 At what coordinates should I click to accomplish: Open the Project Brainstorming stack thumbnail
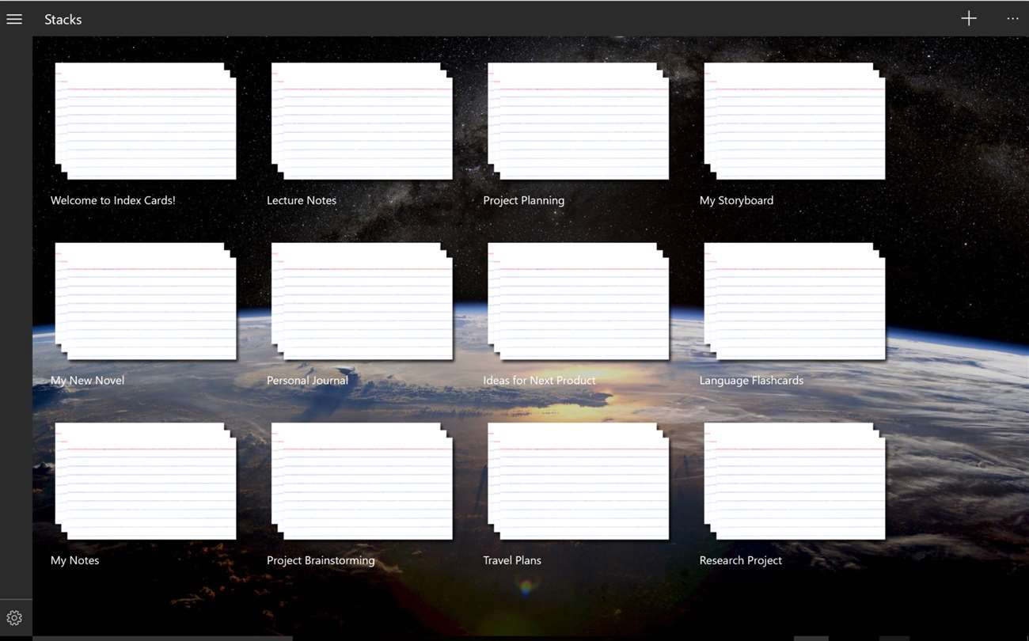click(x=362, y=481)
